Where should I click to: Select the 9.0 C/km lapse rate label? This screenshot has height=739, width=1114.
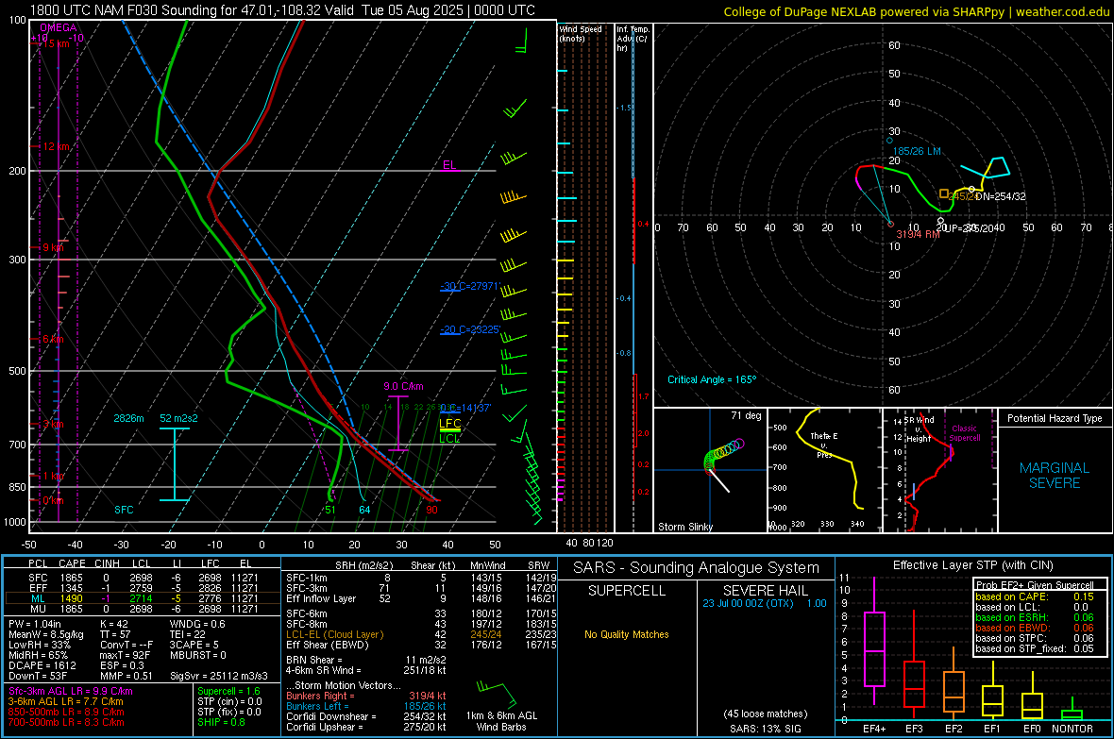pyautogui.click(x=403, y=387)
